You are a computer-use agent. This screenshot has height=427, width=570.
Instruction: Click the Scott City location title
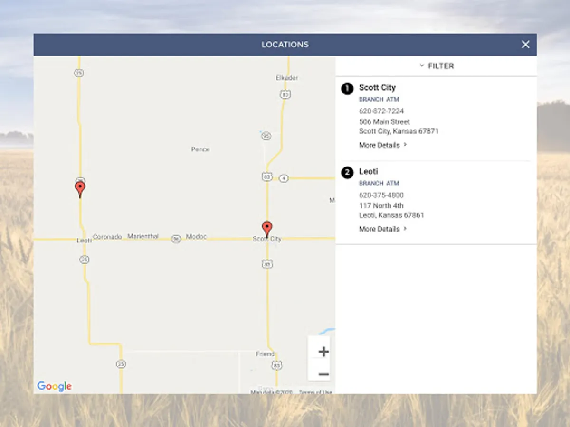tap(377, 87)
